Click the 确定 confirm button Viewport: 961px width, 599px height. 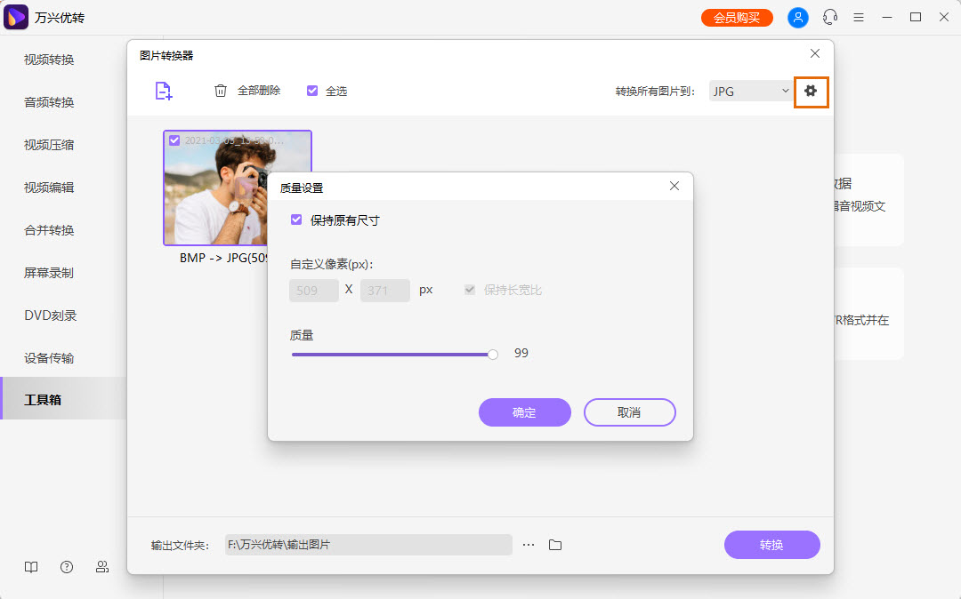pos(524,412)
